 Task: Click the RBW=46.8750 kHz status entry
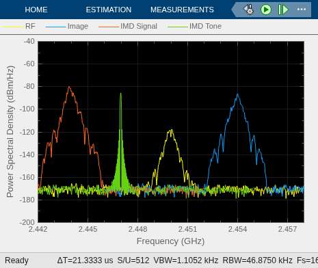coord(257,260)
